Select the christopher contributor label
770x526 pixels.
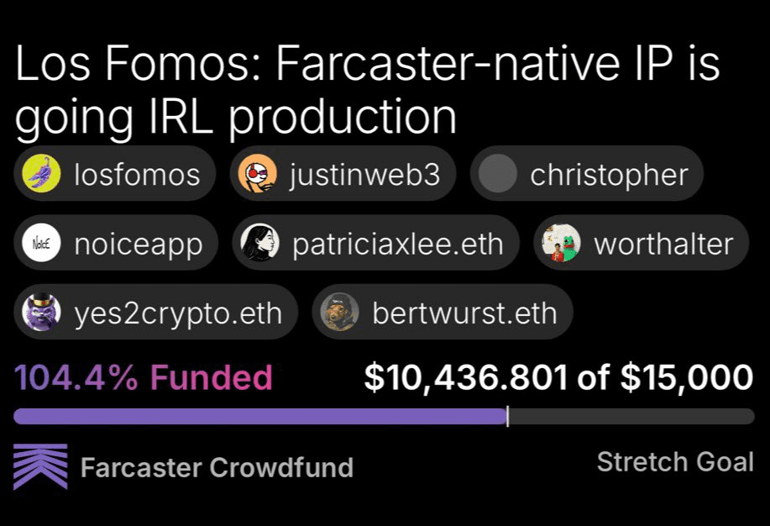(609, 175)
